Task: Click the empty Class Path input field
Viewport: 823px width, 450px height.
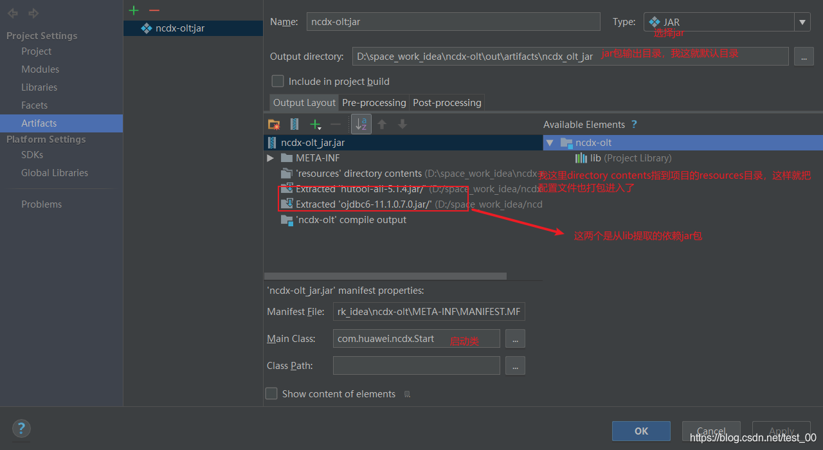Action: 416,365
